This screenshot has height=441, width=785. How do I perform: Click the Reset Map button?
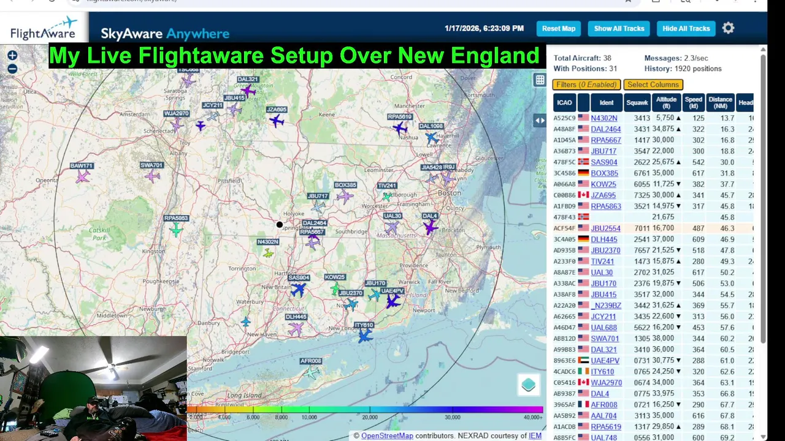point(559,28)
